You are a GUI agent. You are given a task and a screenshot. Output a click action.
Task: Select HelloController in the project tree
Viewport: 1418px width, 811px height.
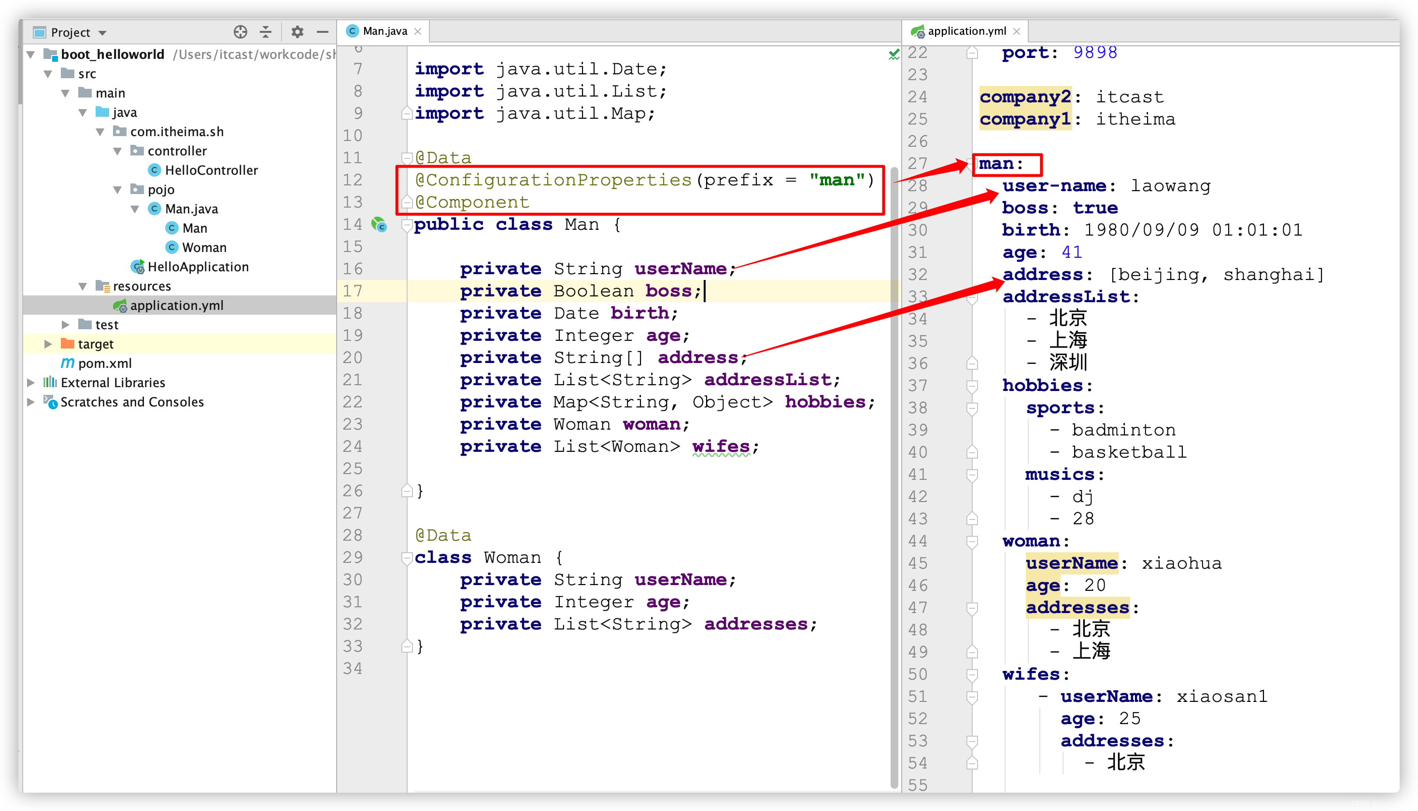pyautogui.click(x=211, y=170)
